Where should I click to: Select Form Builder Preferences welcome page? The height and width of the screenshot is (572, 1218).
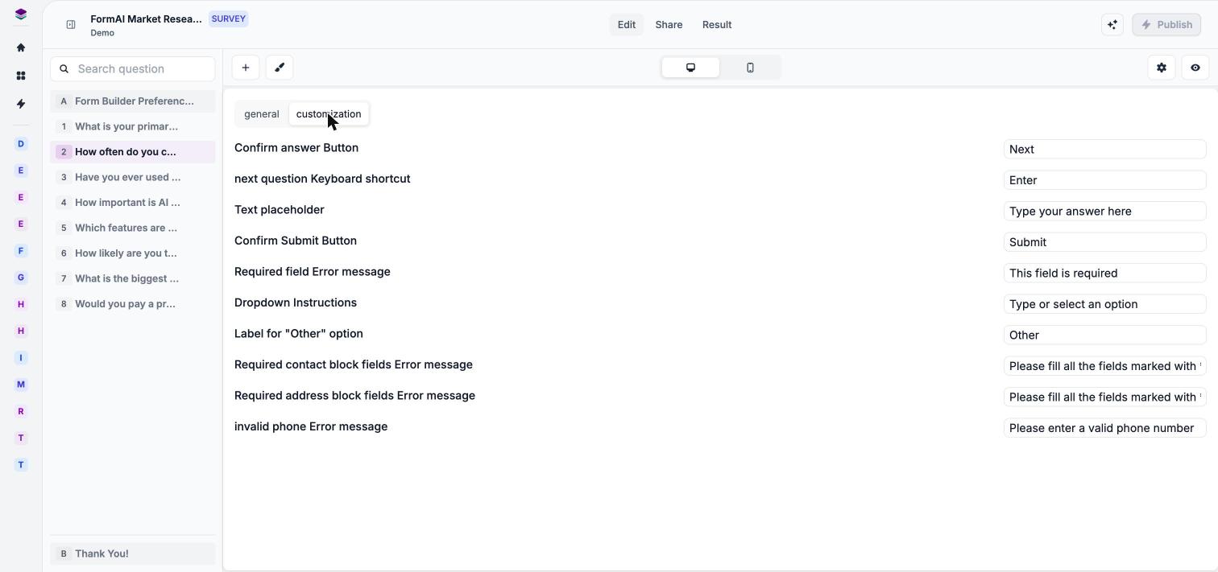pos(133,101)
